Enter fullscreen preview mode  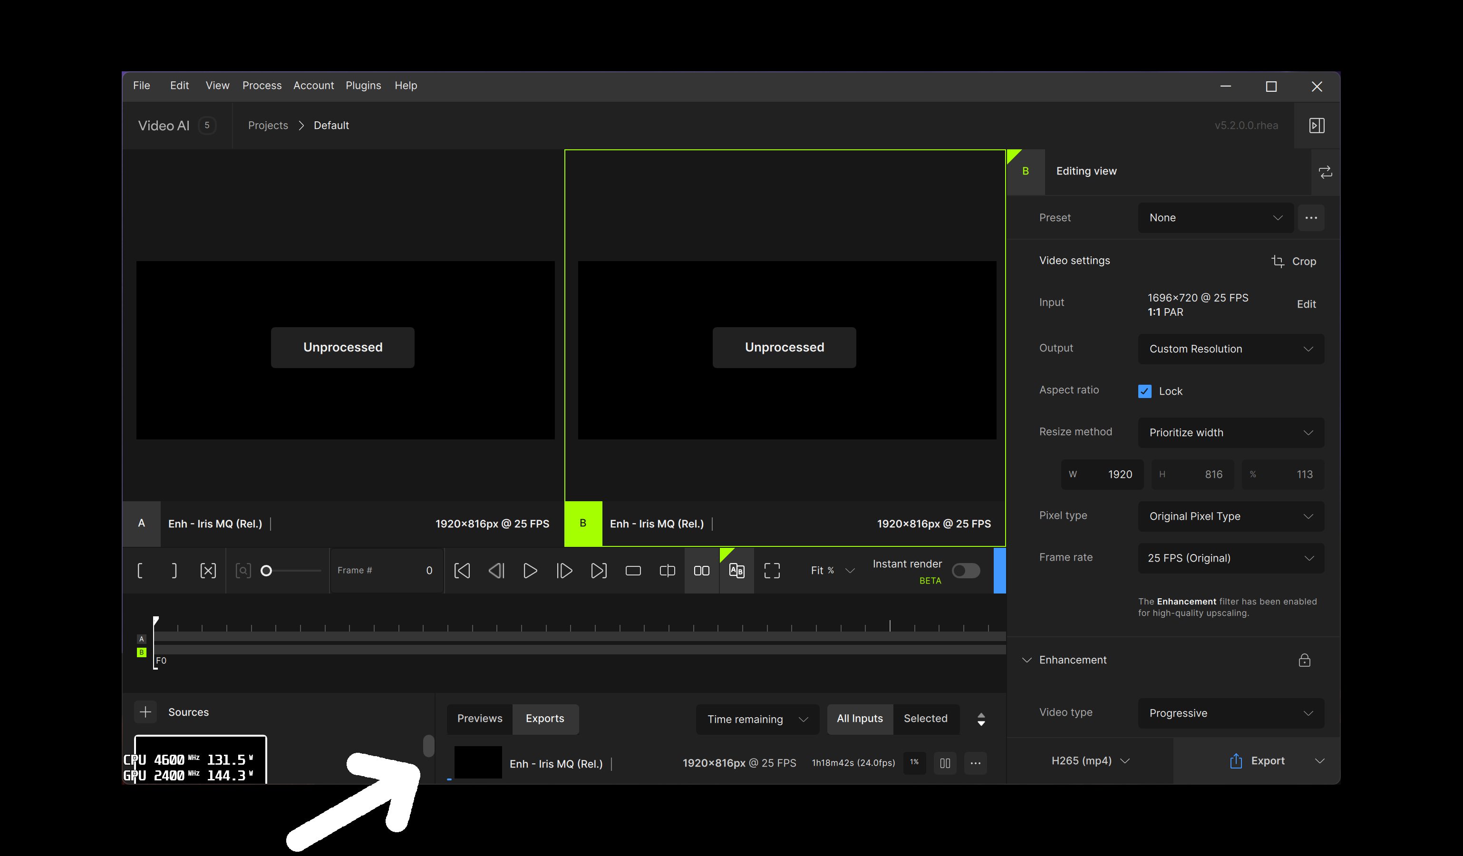point(772,570)
